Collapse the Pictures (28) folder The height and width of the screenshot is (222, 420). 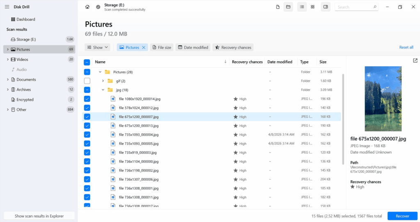pyautogui.click(x=100, y=72)
